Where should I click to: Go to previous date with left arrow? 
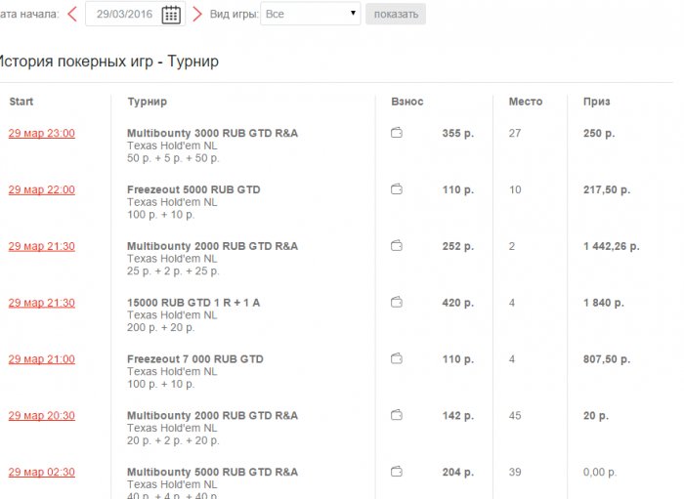[72, 14]
